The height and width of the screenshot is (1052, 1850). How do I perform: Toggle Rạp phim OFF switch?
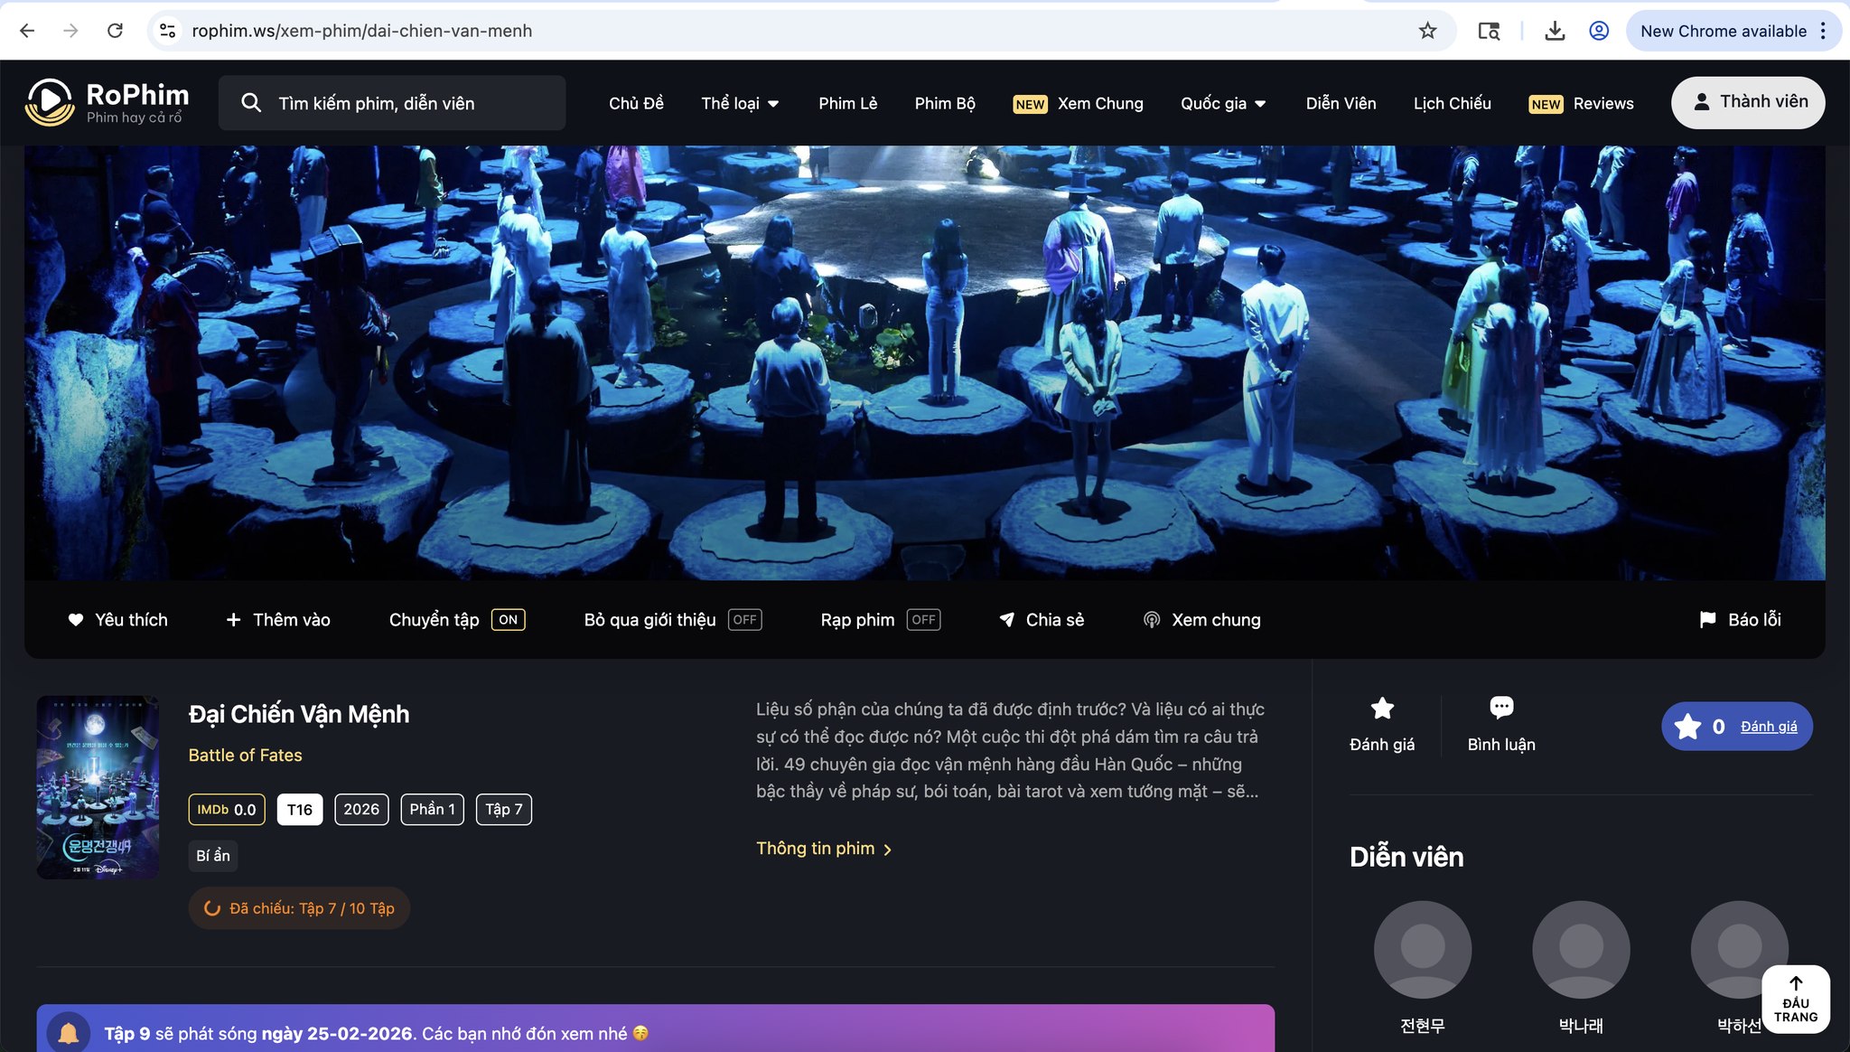click(x=924, y=619)
